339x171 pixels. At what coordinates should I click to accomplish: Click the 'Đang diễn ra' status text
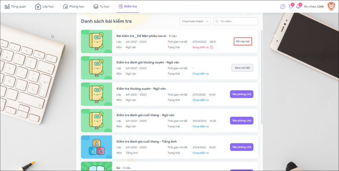200,47
